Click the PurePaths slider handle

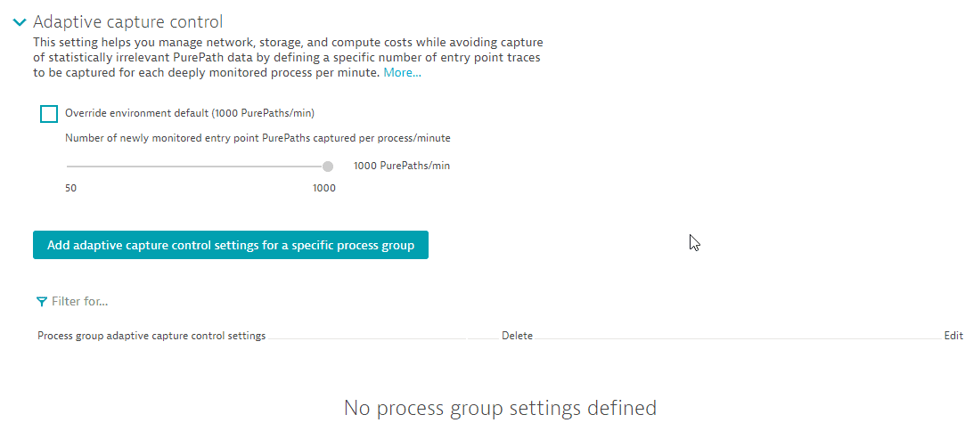coord(328,166)
